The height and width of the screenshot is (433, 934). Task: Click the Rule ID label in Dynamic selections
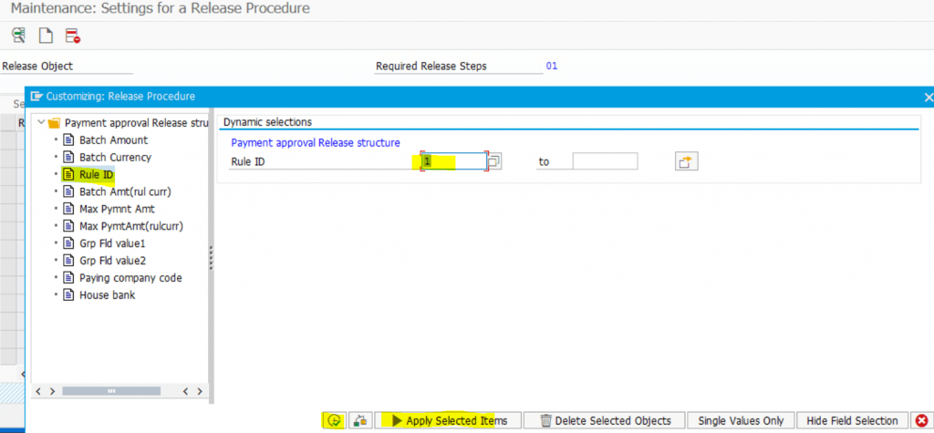pos(247,161)
